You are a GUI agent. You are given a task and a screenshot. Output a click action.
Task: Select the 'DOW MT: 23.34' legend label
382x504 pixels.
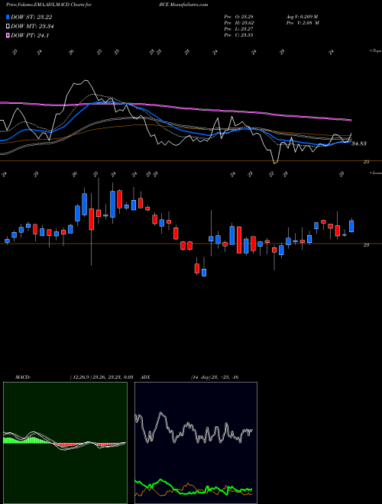coord(32,27)
